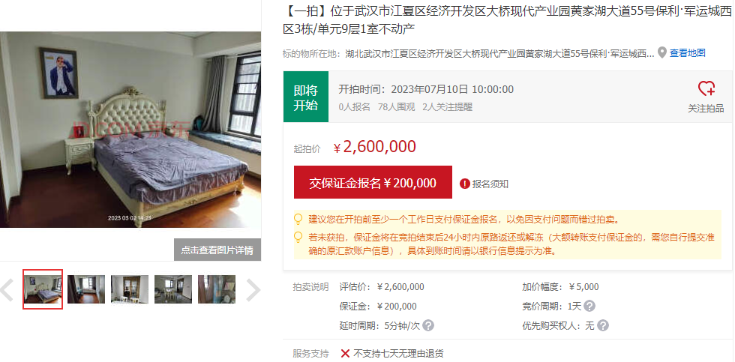Select the first bedroom thumbnail
735x362 pixels.
[43, 289]
